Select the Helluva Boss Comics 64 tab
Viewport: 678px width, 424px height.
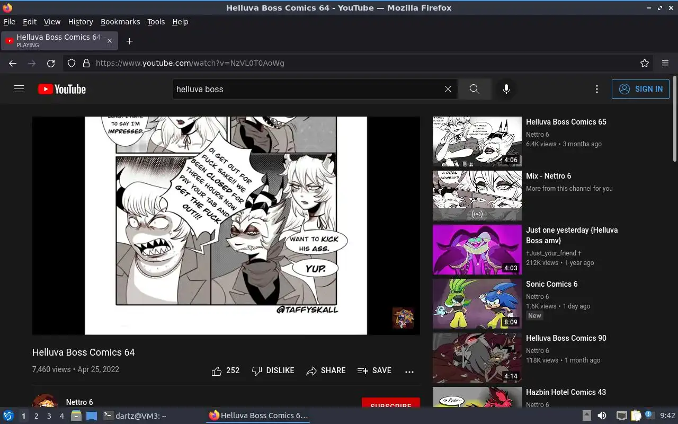pyautogui.click(x=60, y=41)
